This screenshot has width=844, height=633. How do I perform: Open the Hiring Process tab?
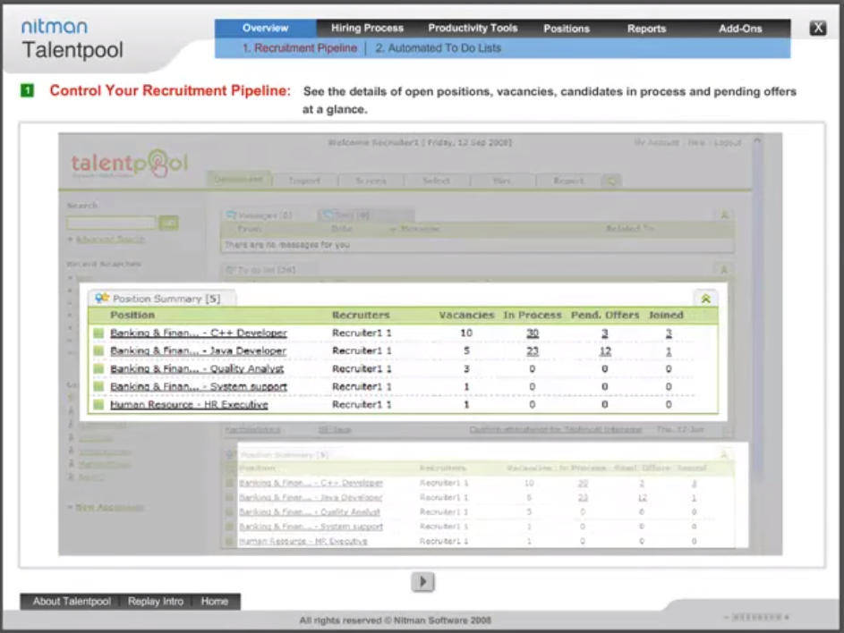point(367,28)
